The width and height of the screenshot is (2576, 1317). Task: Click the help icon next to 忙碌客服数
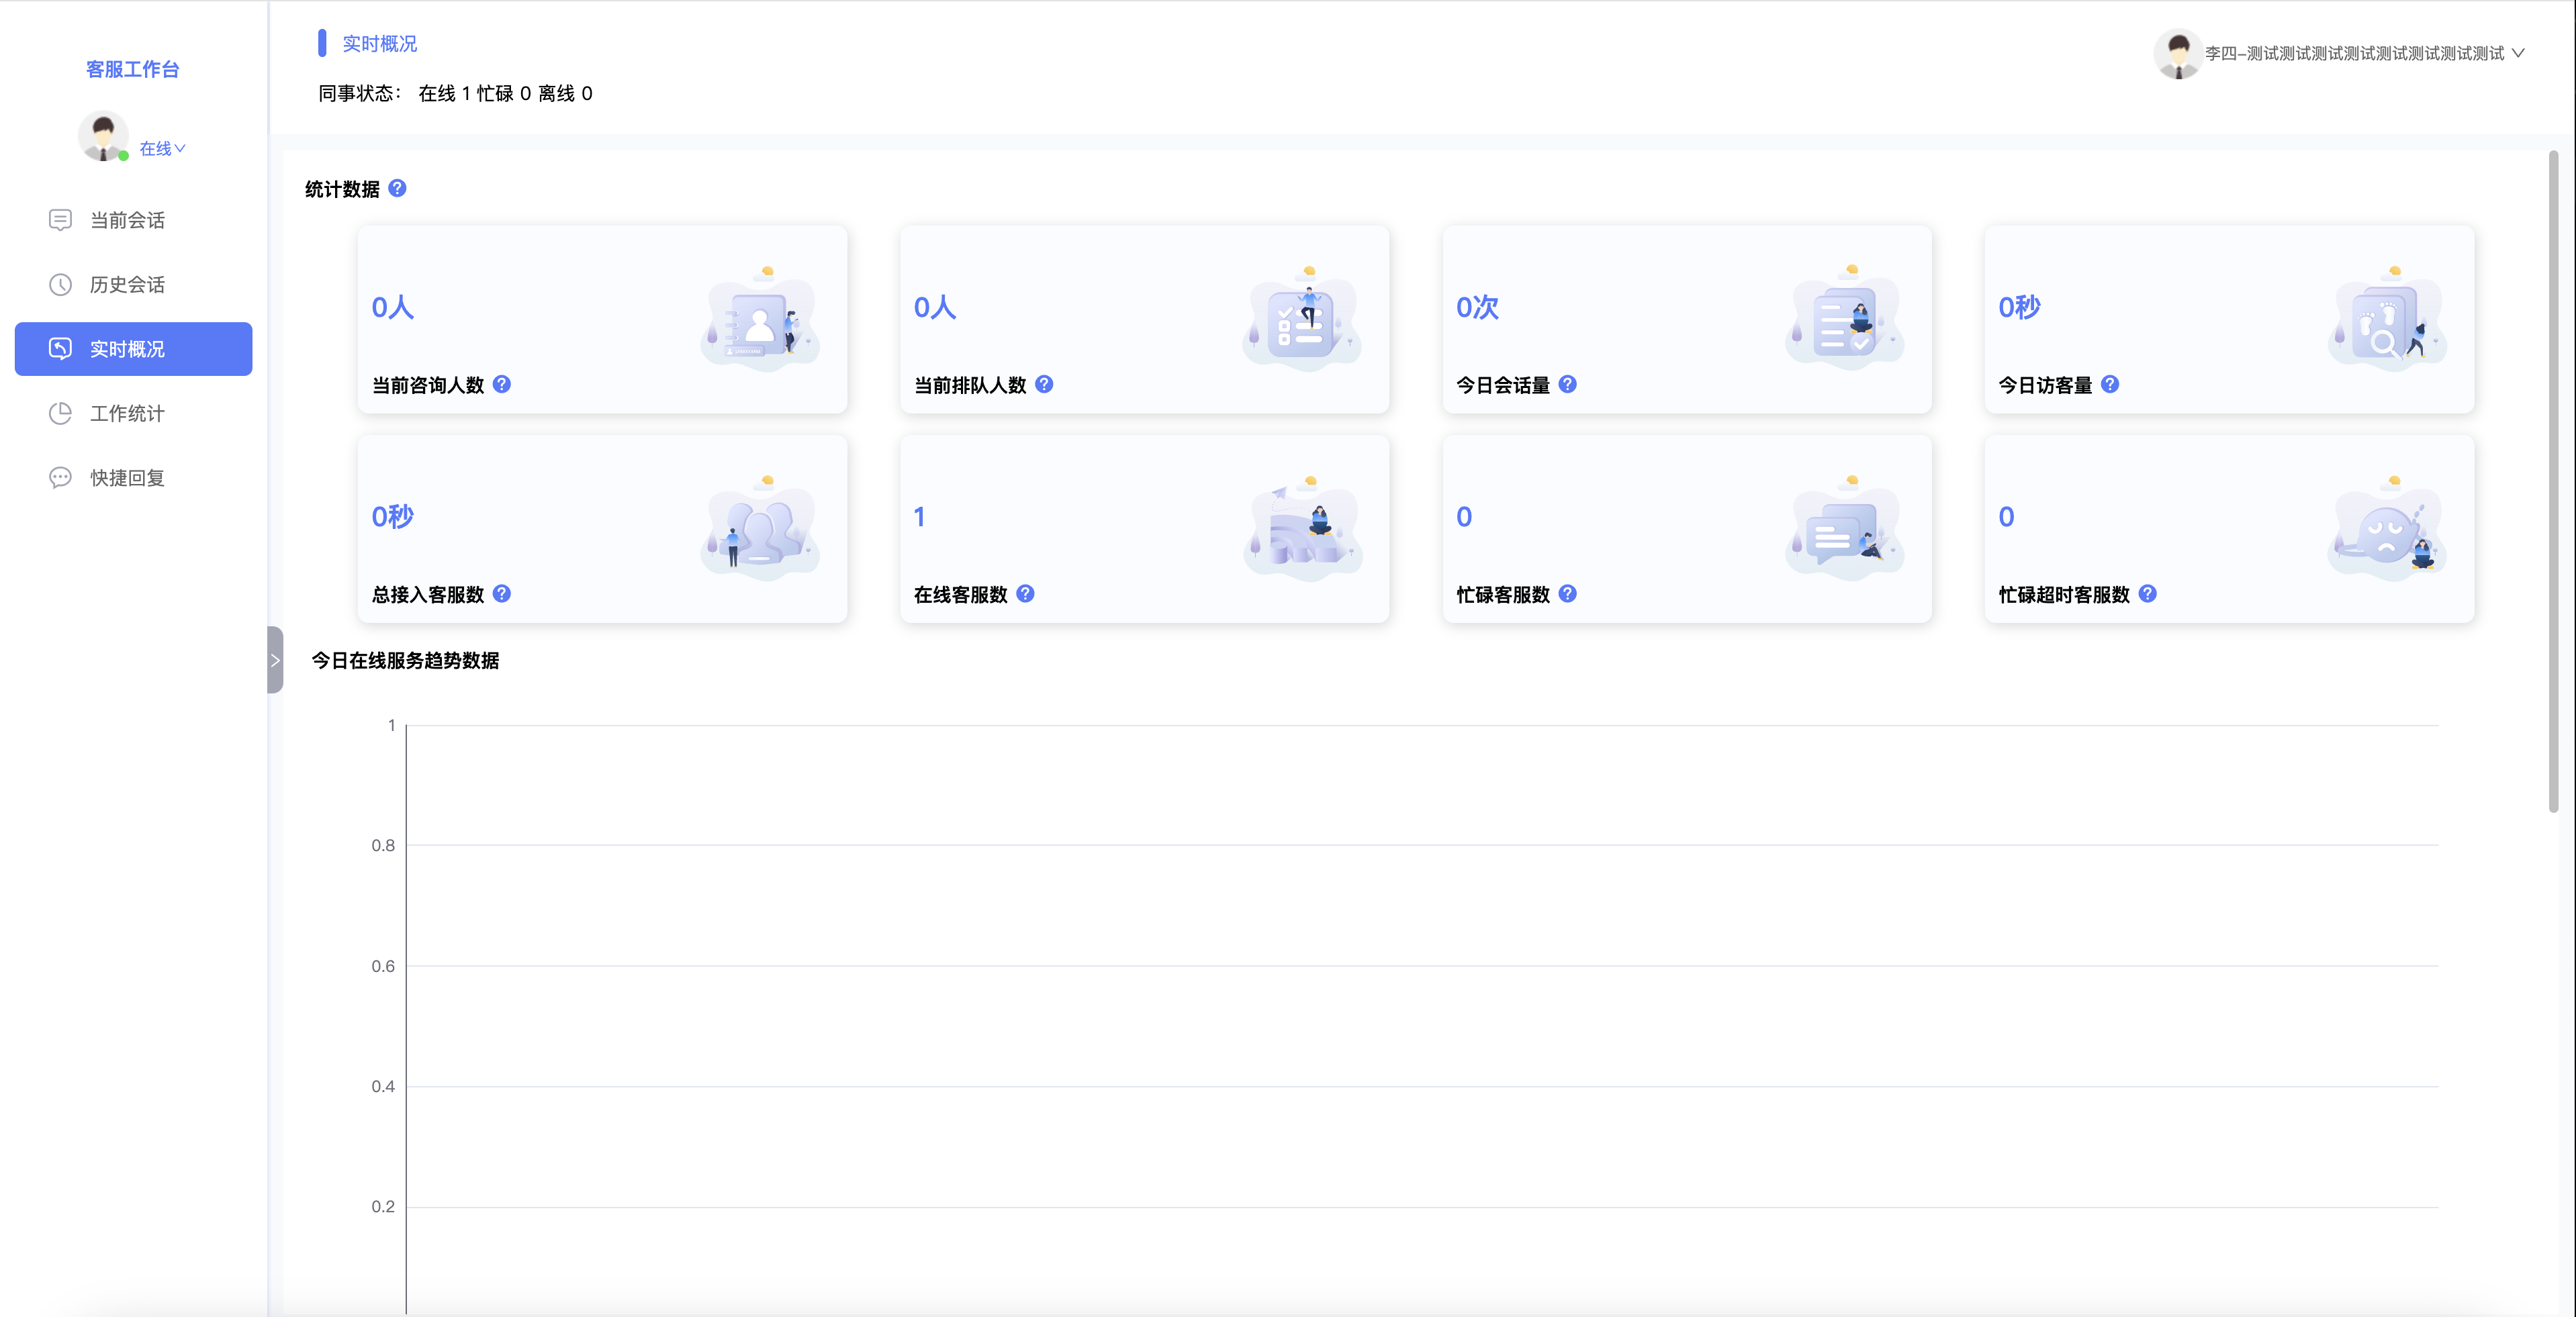tap(1568, 593)
